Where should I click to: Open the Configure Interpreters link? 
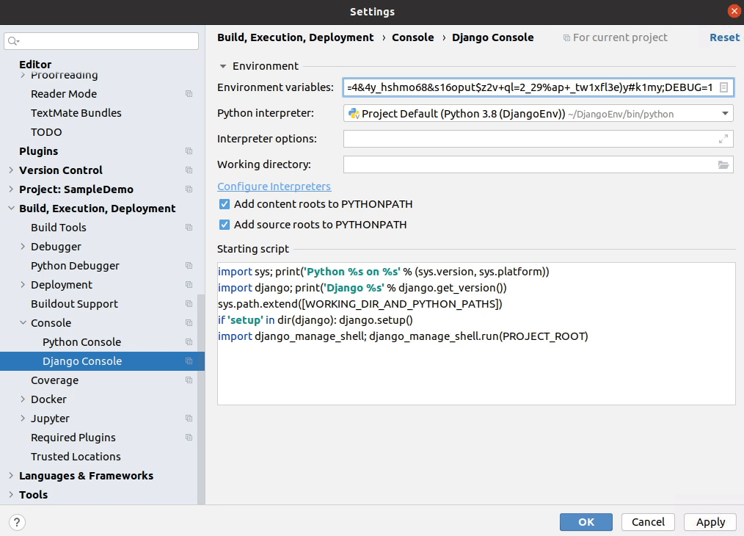[274, 186]
